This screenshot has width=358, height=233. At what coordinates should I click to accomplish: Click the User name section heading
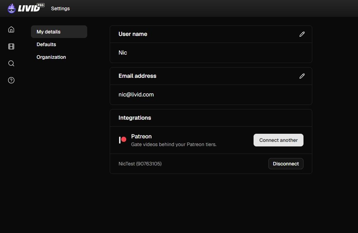click(x=133, y=34)
